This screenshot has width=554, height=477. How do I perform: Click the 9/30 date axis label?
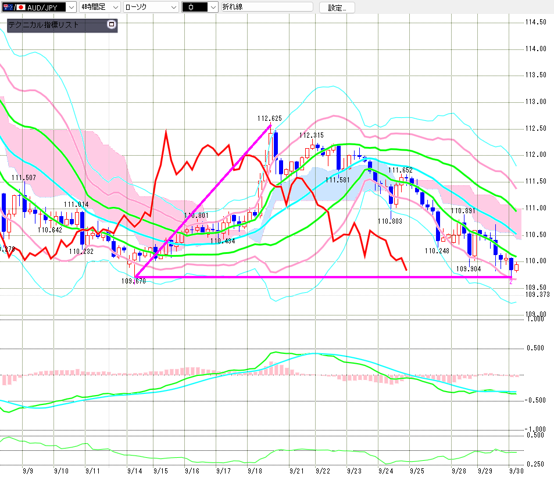click(516, 471)
